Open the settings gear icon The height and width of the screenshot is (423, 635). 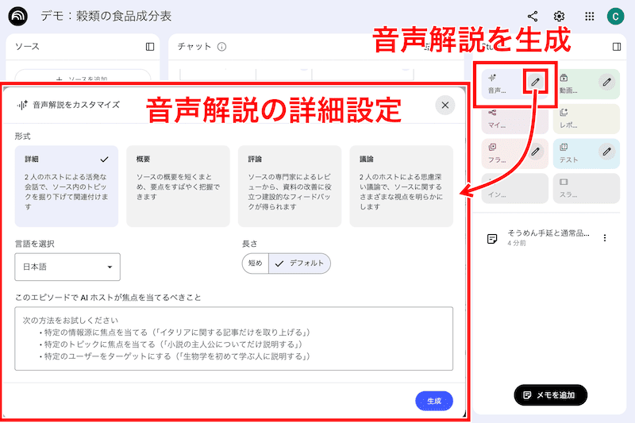559,16
